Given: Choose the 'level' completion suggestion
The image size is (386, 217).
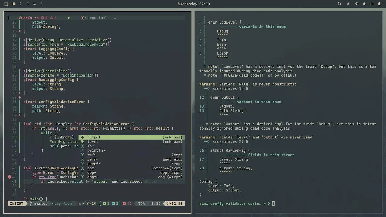Looking at the screenshot, I should coord(131,142).
